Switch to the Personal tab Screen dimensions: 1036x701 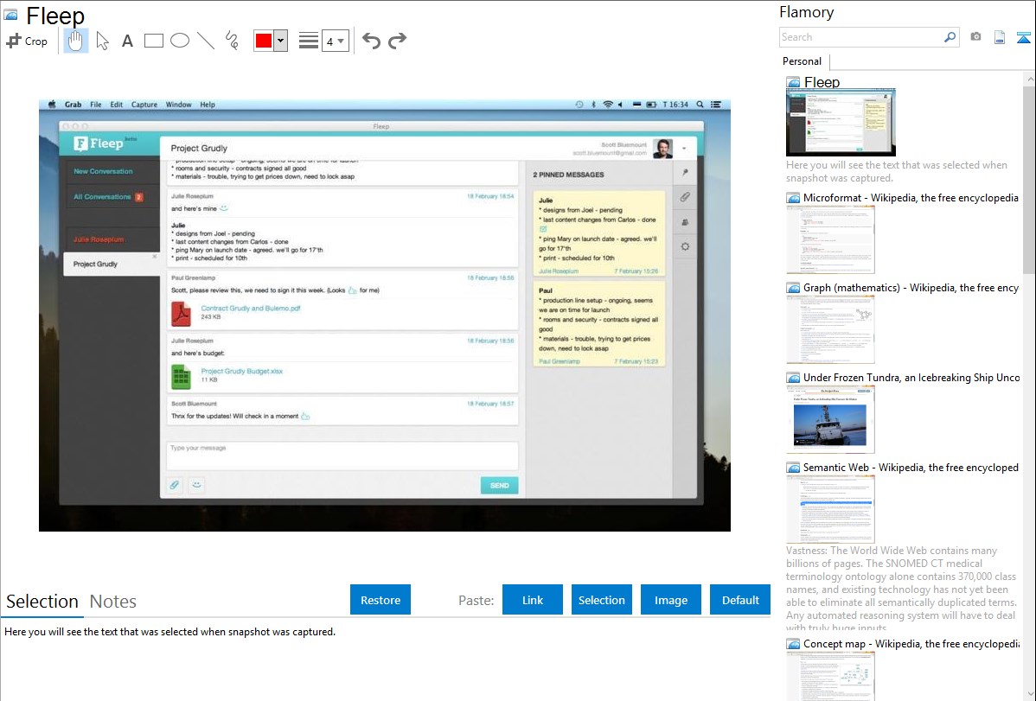click(803, 61)
